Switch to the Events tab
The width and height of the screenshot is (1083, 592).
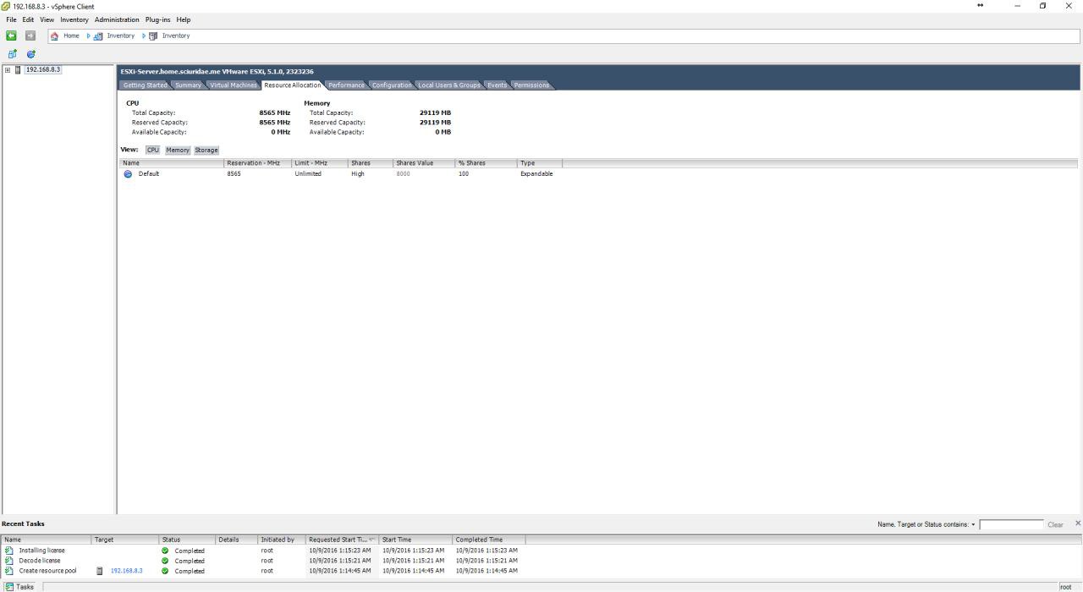[x=497, y=85]
